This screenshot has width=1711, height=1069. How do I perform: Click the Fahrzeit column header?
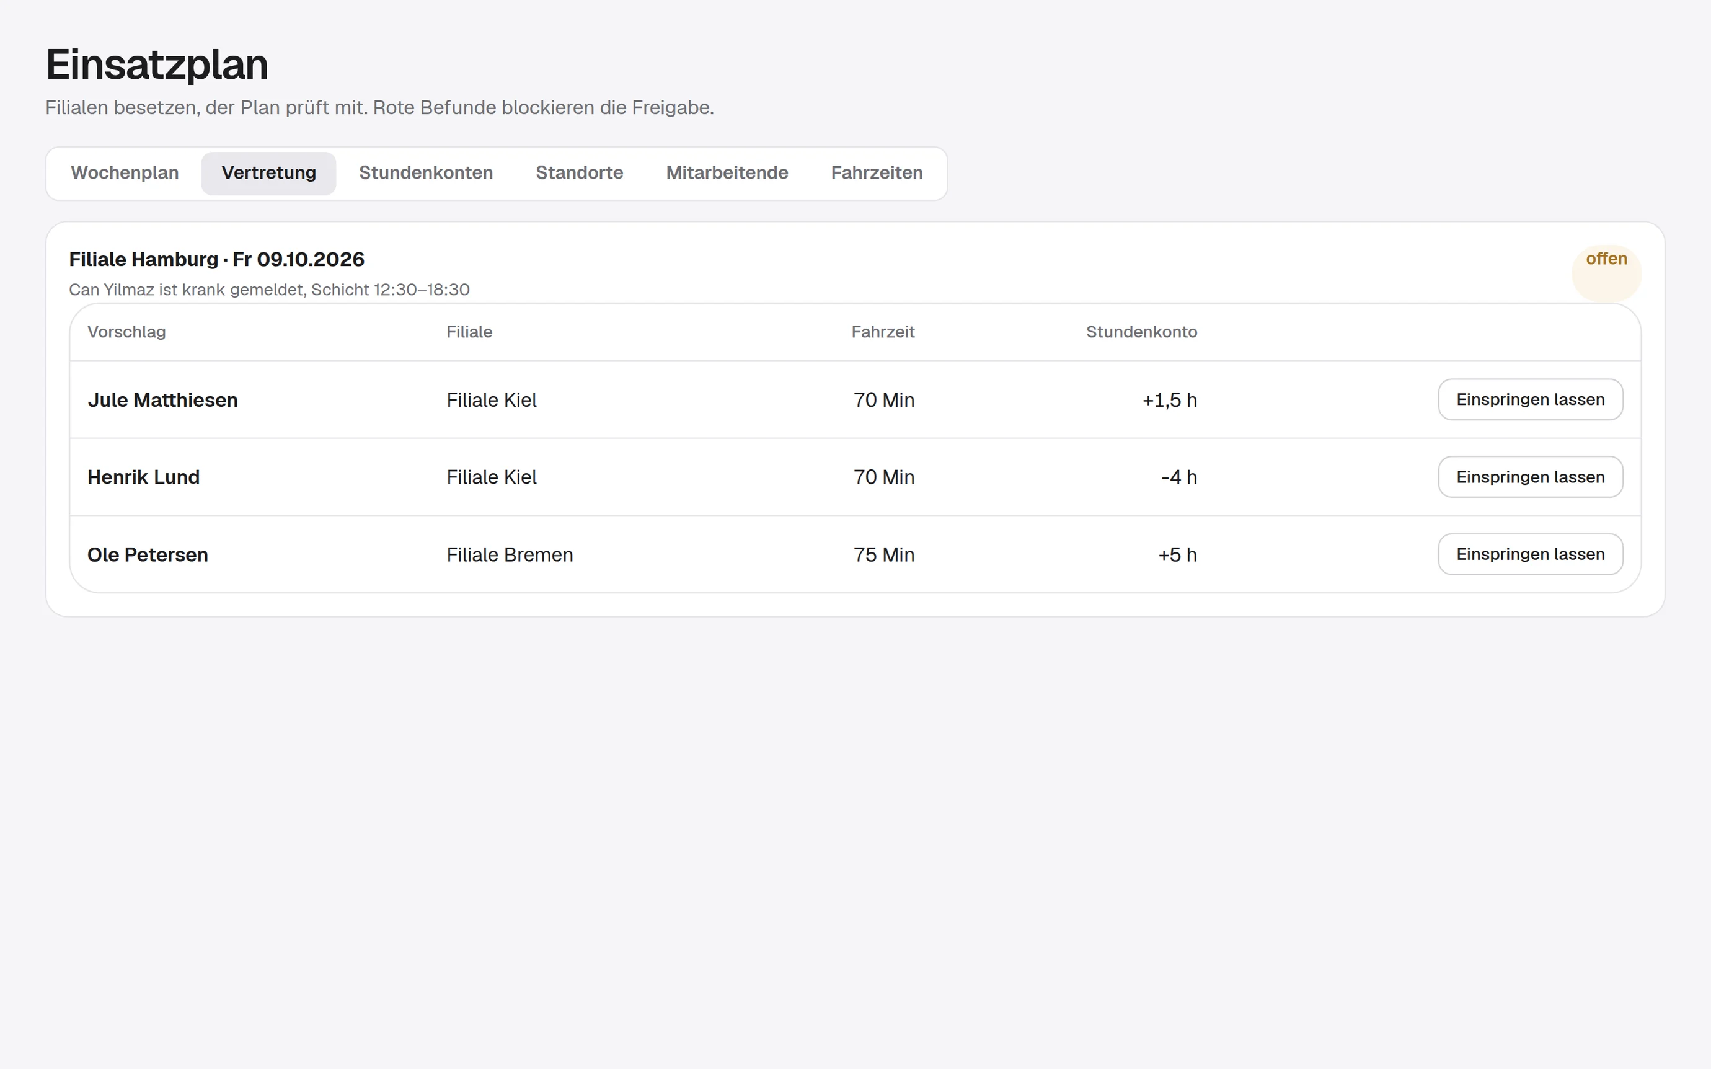coord(883,332)
